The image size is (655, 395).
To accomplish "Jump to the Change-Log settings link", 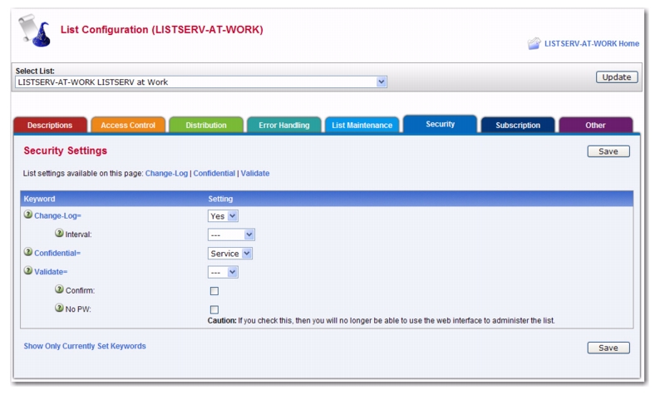I will [x=166, y=173].
